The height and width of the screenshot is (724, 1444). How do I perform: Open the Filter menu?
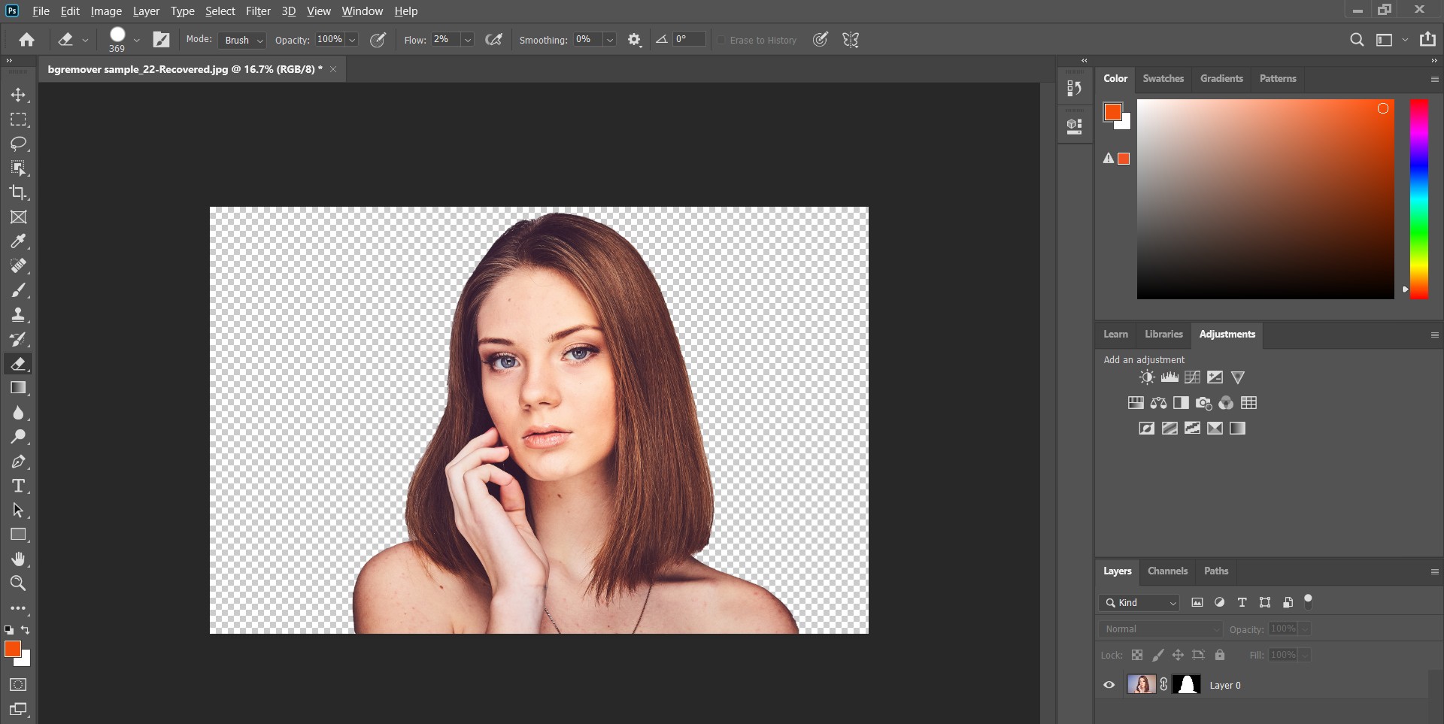click(x=259, y=11)
